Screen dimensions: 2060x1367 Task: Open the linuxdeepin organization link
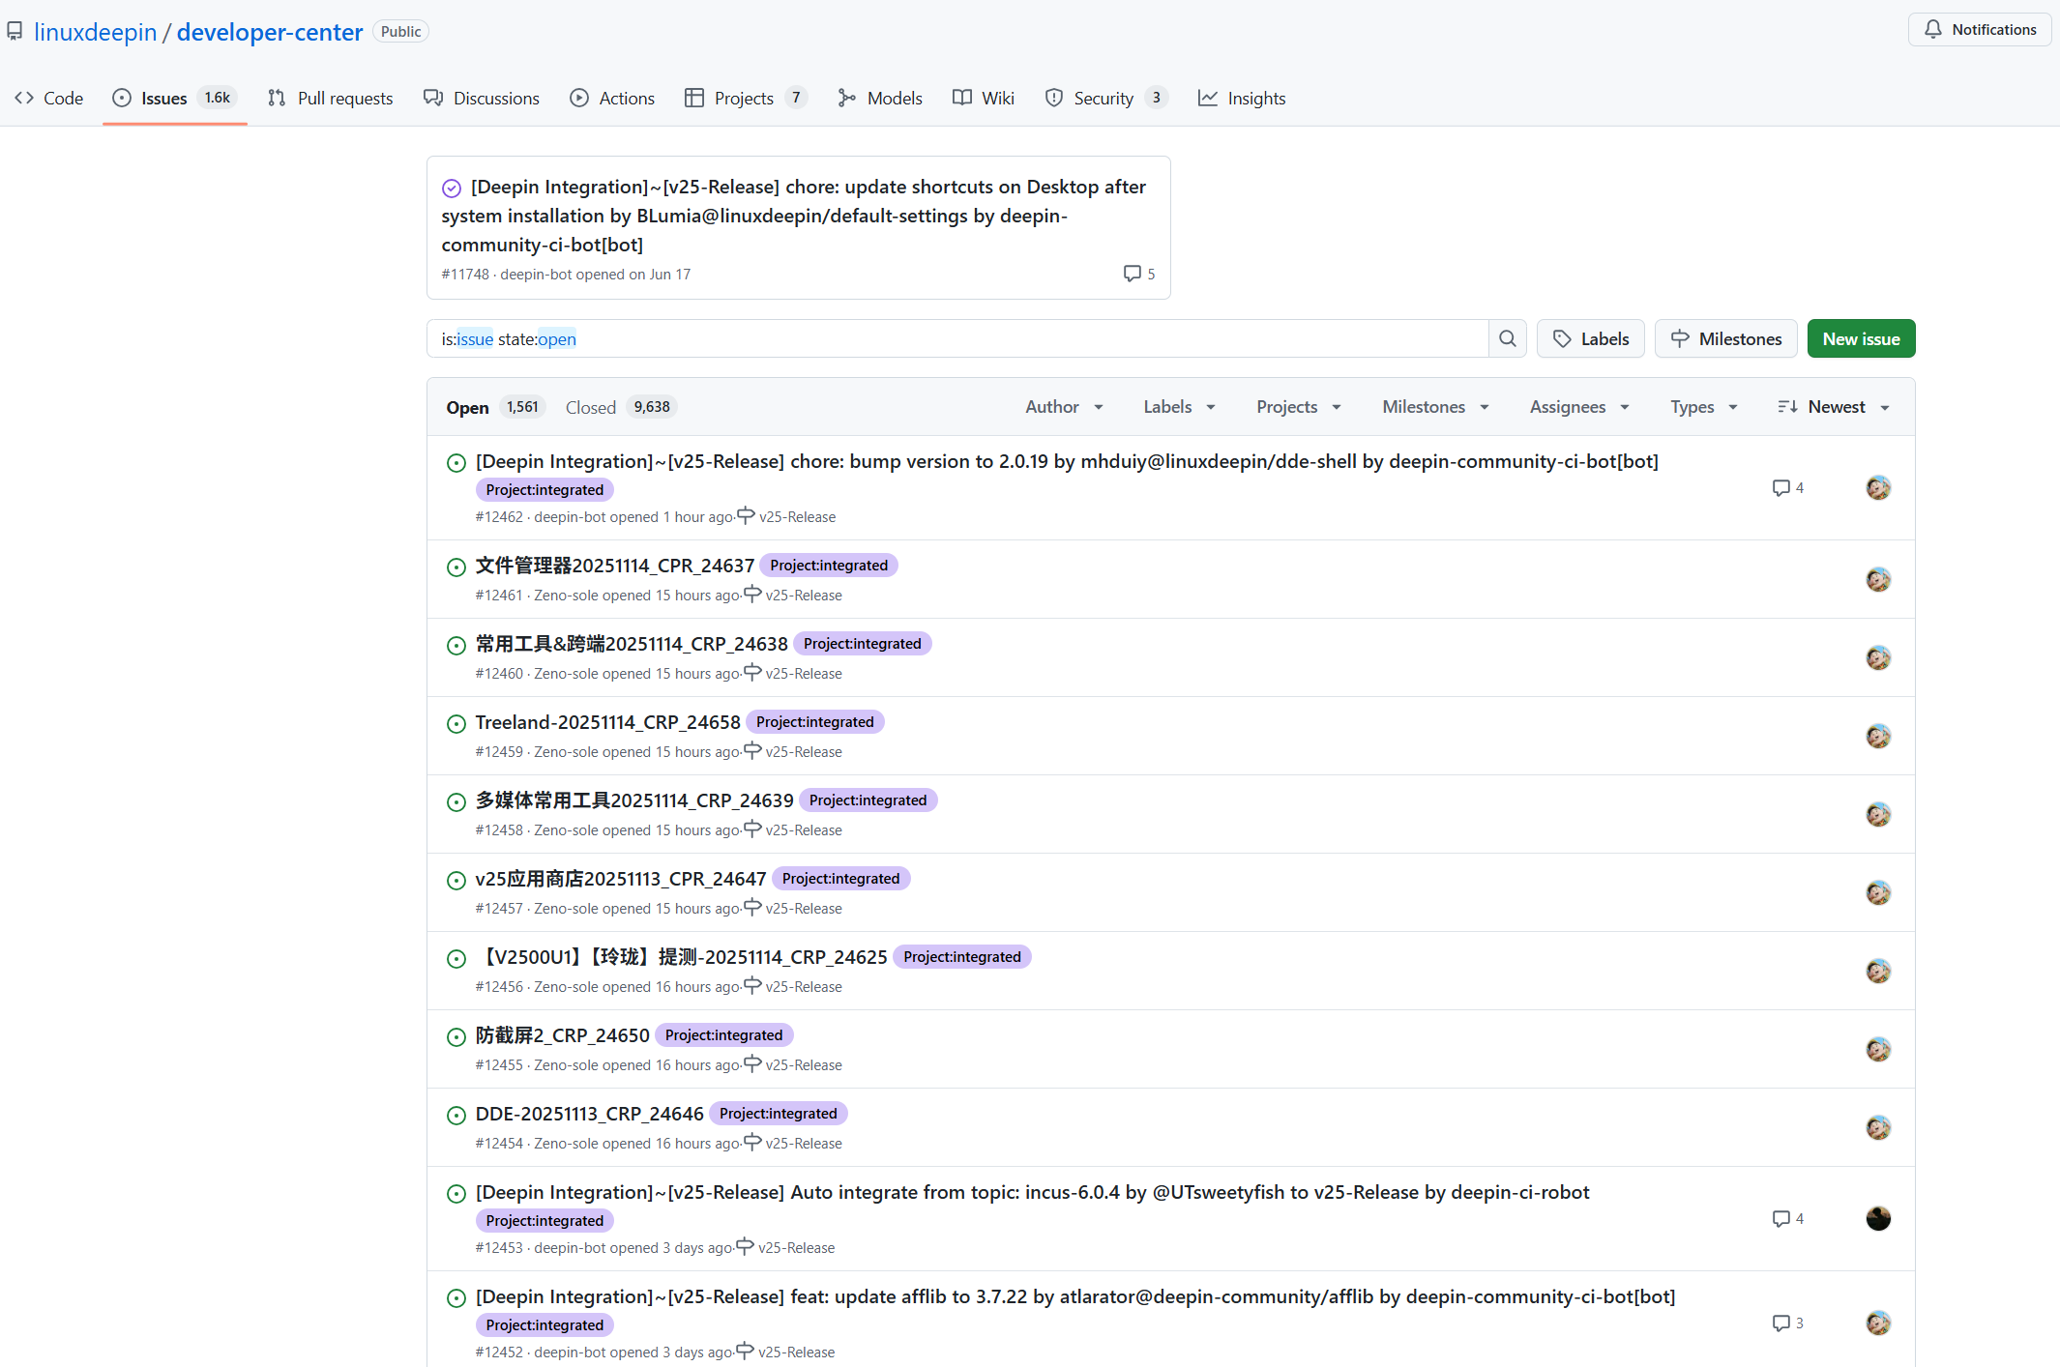pos(95,32)
